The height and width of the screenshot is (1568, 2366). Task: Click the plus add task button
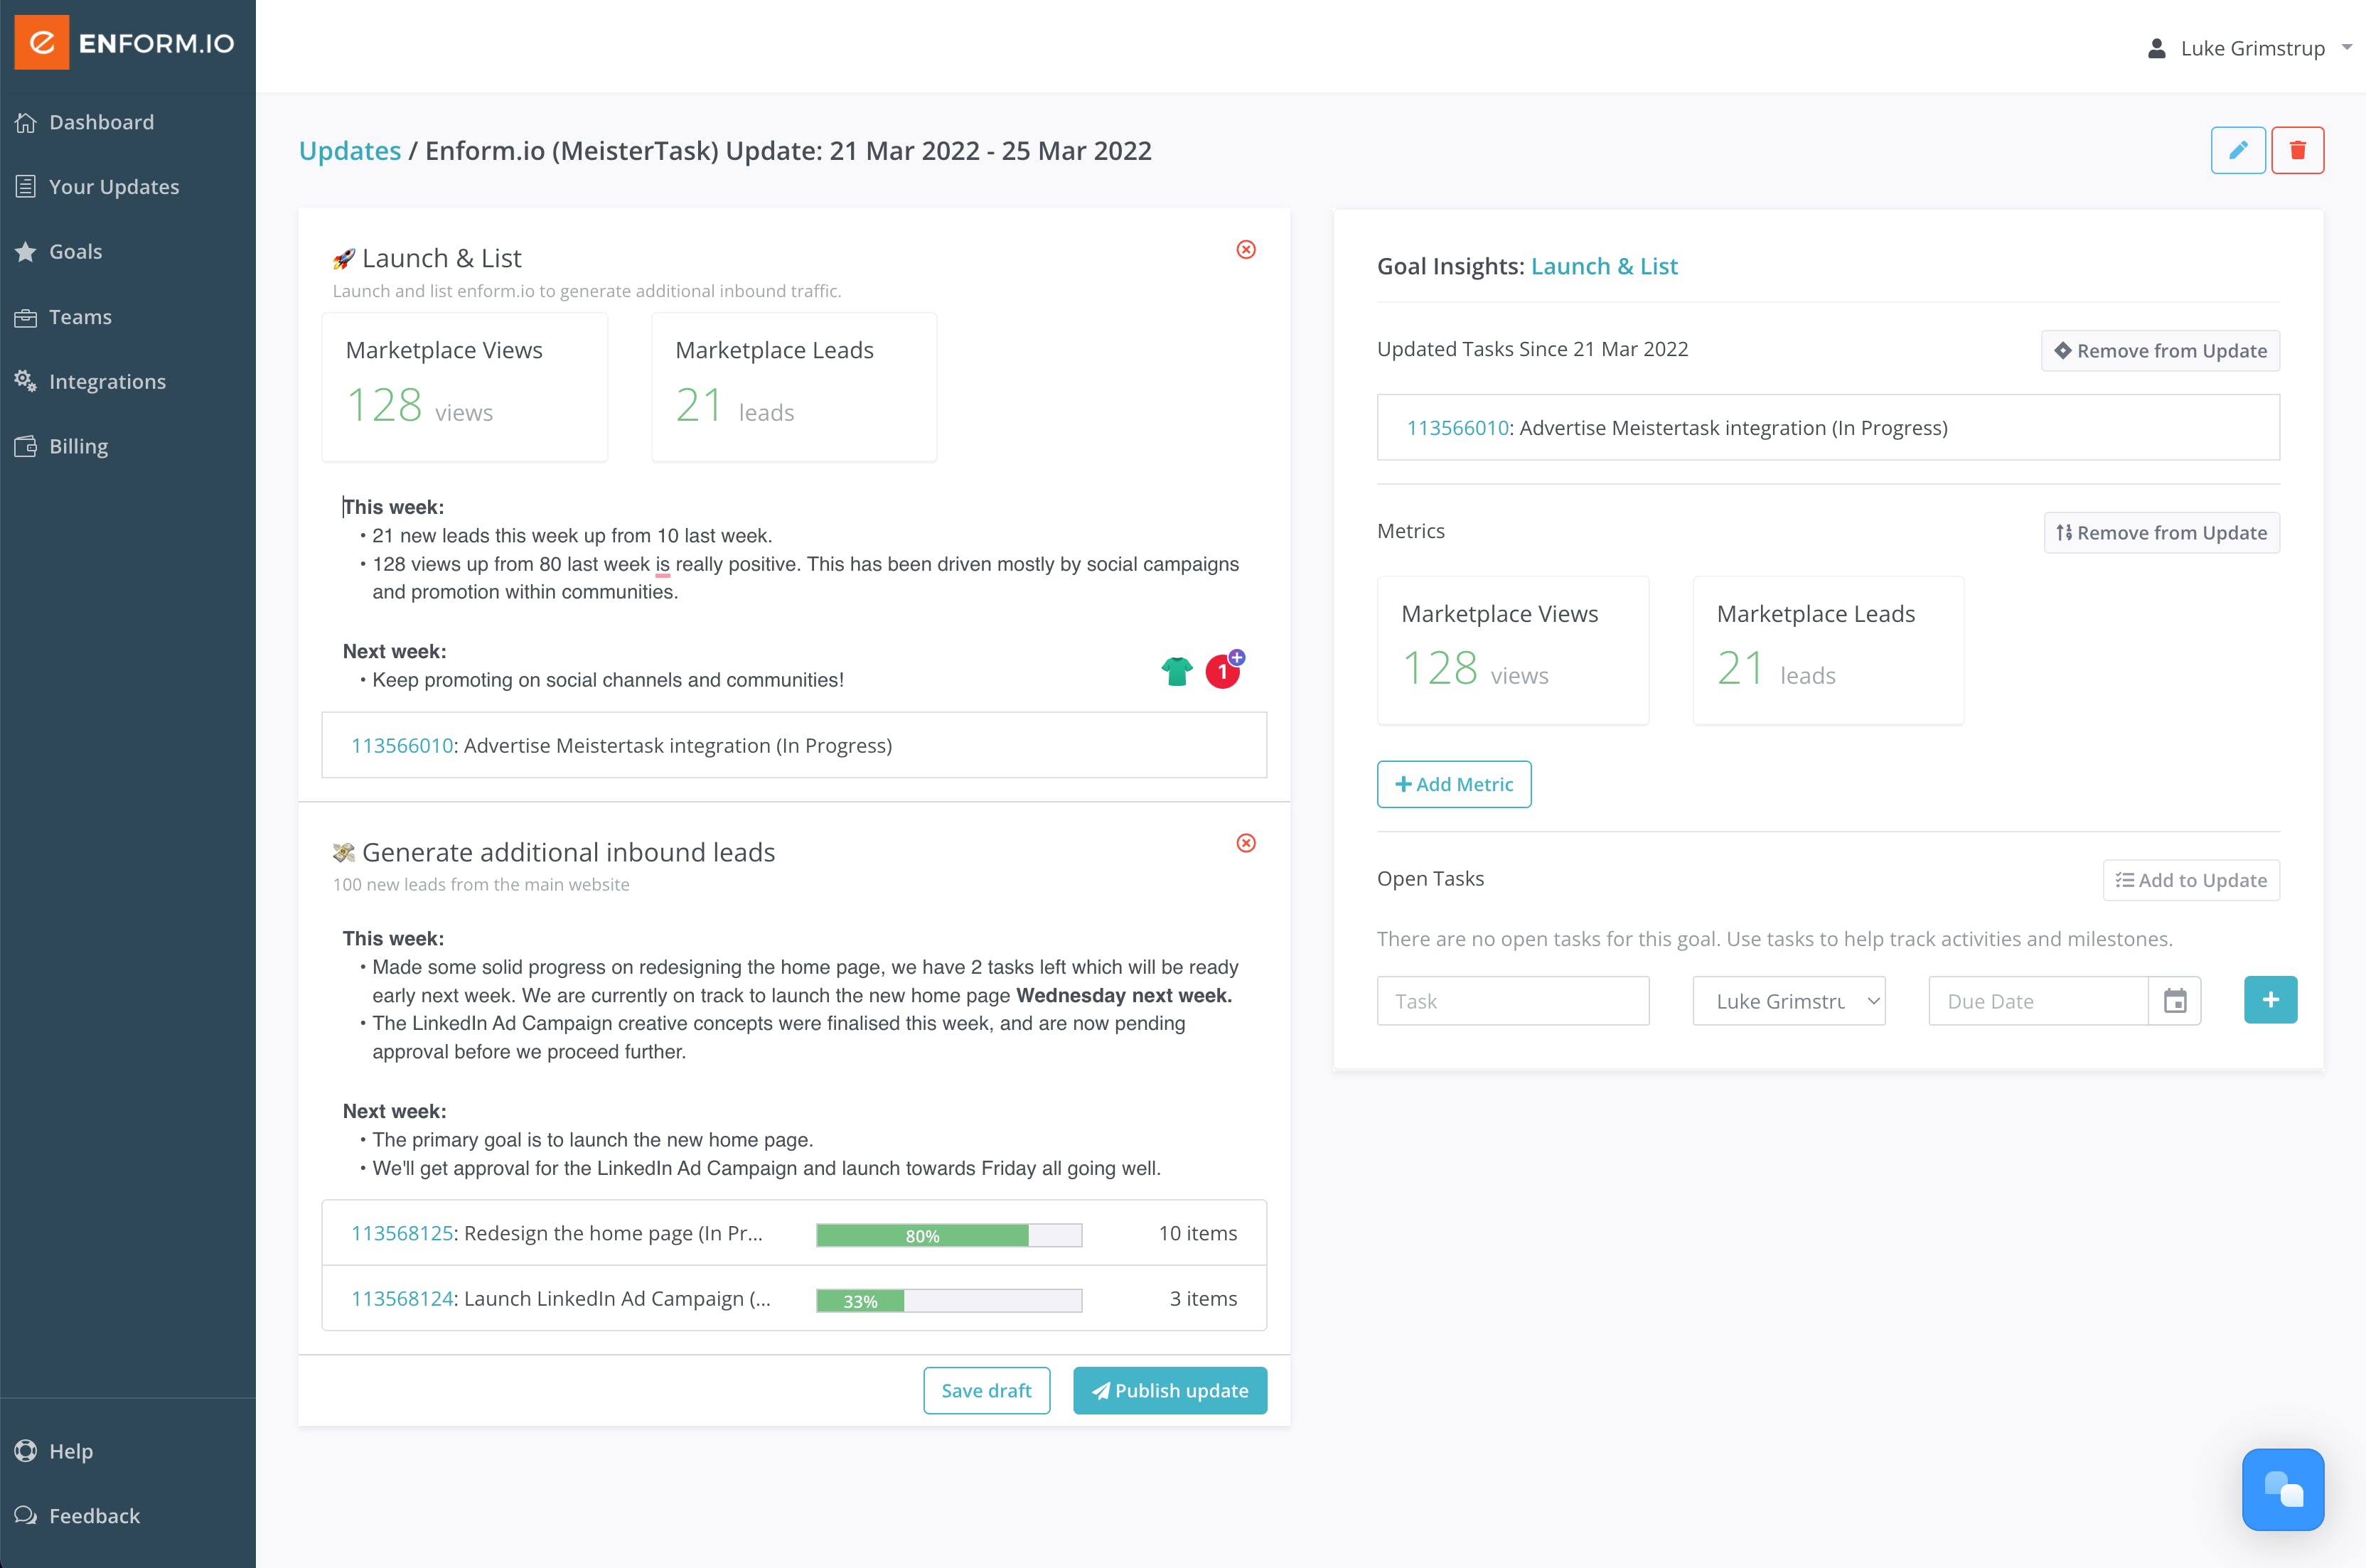[x=2270, y=1000]
